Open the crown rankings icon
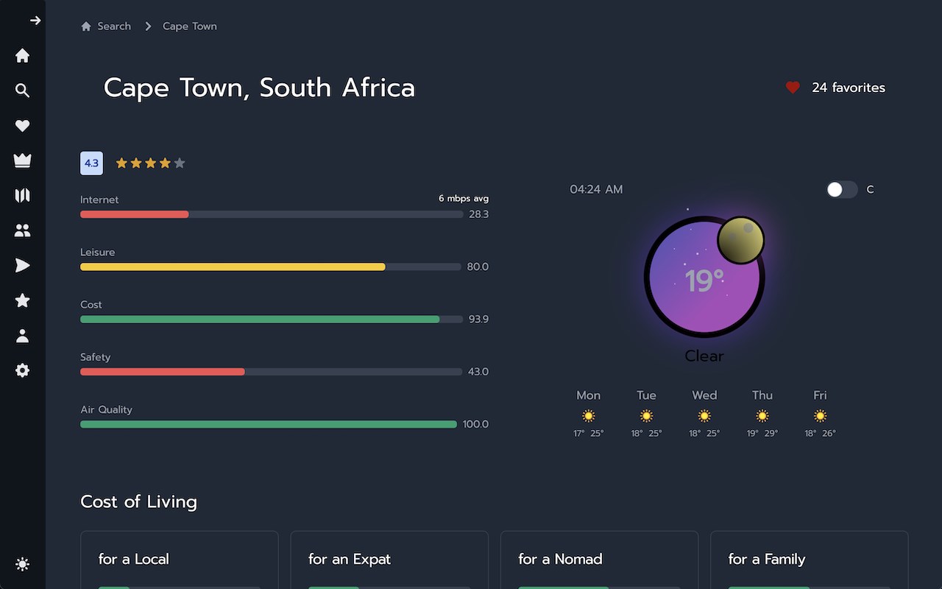 (x=23, y=161)
